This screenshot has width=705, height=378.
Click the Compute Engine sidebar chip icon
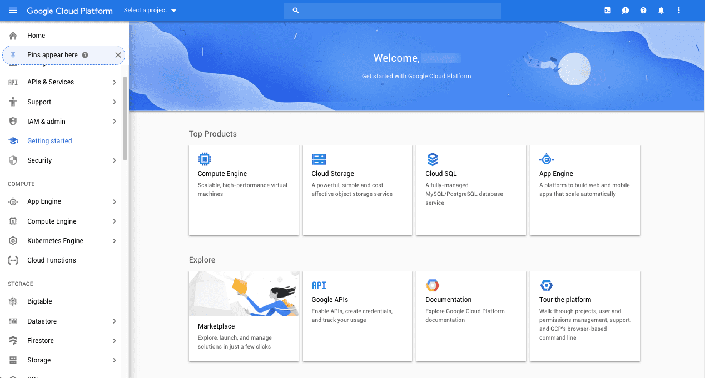coord(13,221)
